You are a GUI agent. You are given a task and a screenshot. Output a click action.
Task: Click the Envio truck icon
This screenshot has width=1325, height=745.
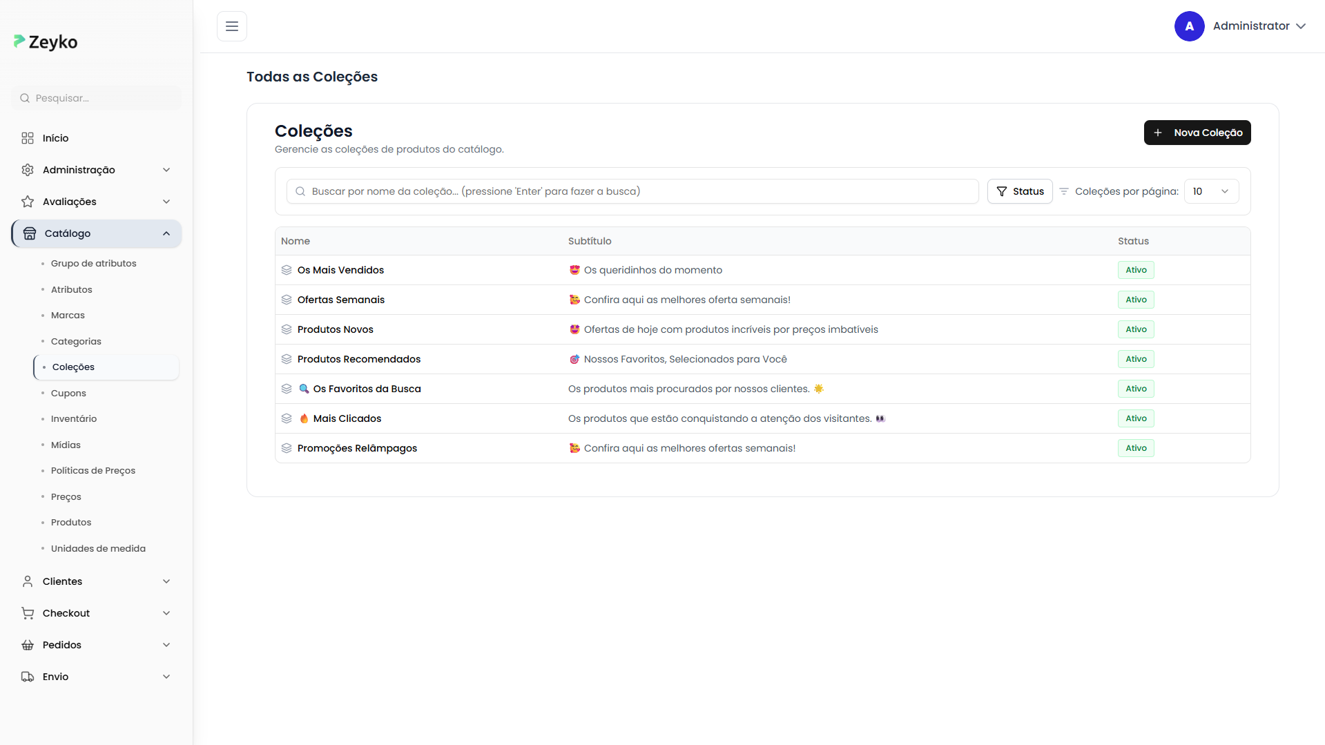[28, 677]
